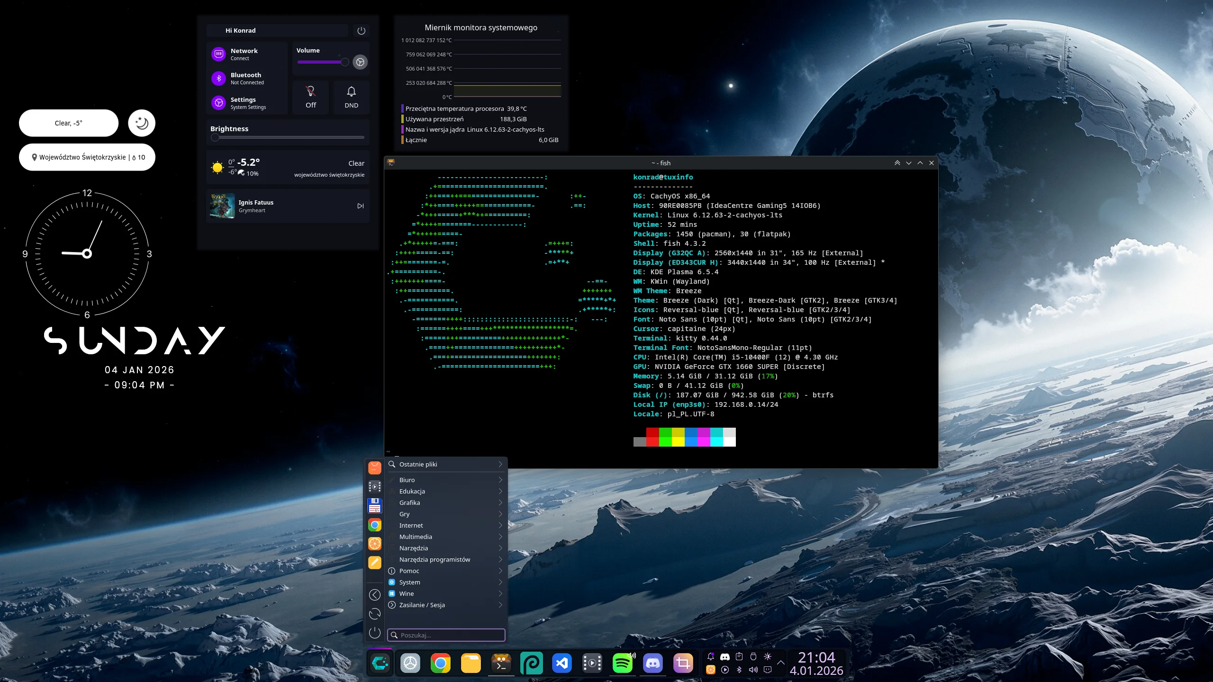Click the restart icon in the launcher sidebar
The image size is (1213, 682).
(x=375, y=614)
